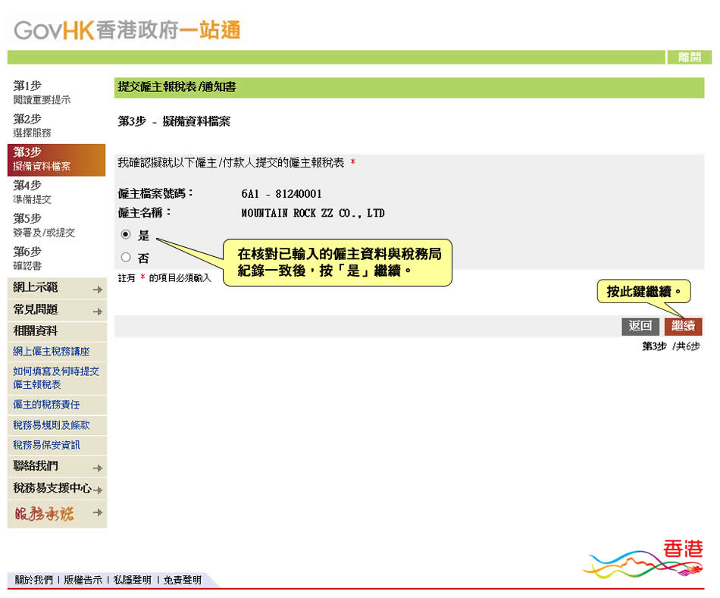Open the 私隱聲明 footer link

click(132, 580)
